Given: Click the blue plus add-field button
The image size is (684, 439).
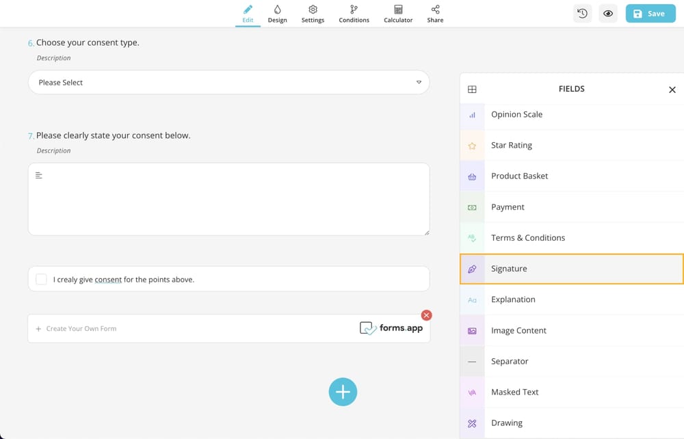Looking at the screenshot, I should tap(343, 392).
